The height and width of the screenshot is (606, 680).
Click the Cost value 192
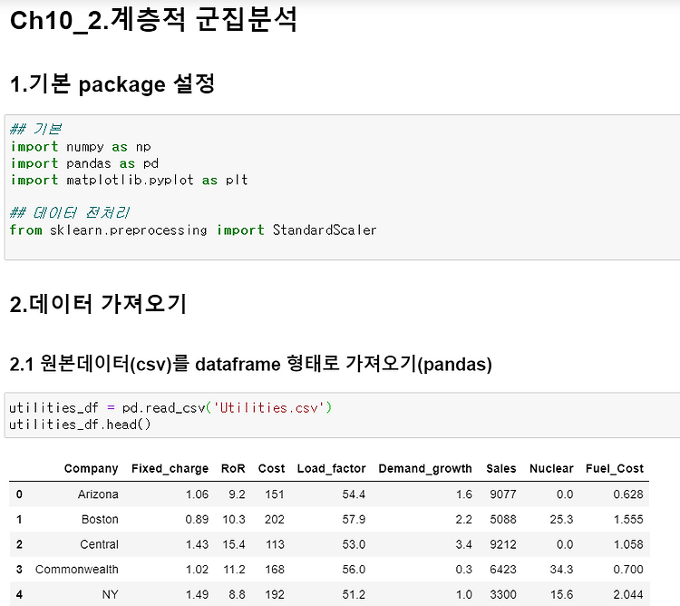pyautogui.click(x=275, y=594)
